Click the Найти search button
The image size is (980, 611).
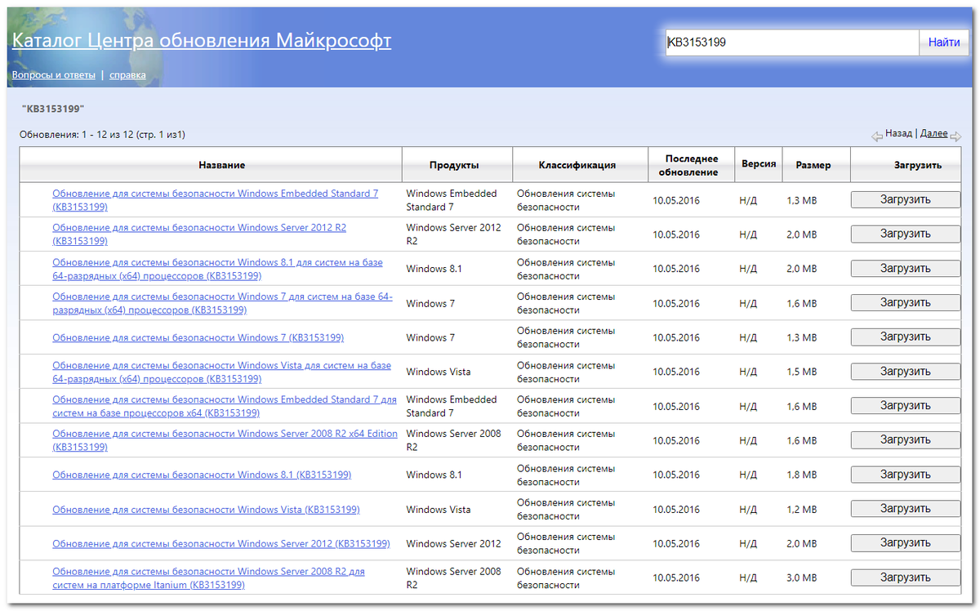click(944, 42)
